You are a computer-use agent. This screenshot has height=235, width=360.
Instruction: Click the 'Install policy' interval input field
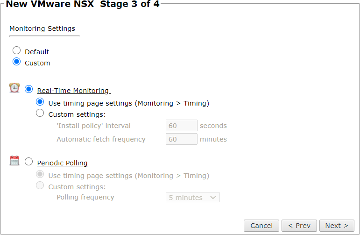pos(182,126)
